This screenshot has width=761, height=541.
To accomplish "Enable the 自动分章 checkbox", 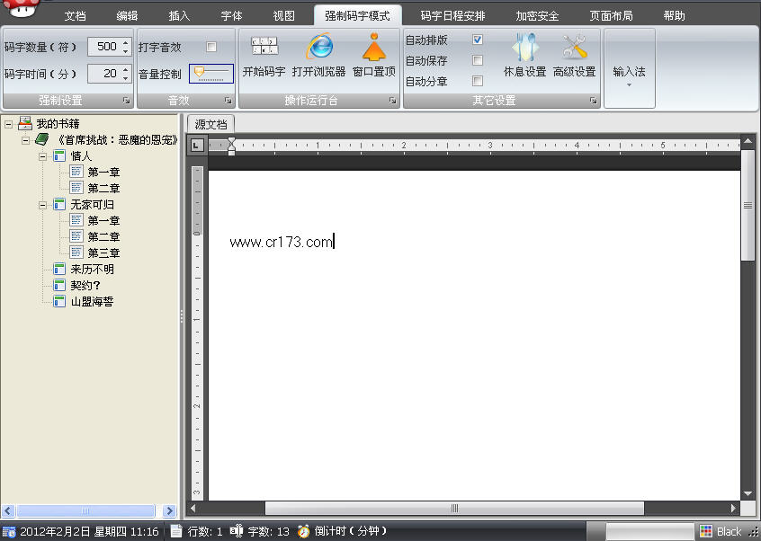I will 478,81.
